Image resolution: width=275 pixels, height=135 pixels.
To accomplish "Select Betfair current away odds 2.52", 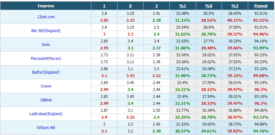I will tap(156, 76).
